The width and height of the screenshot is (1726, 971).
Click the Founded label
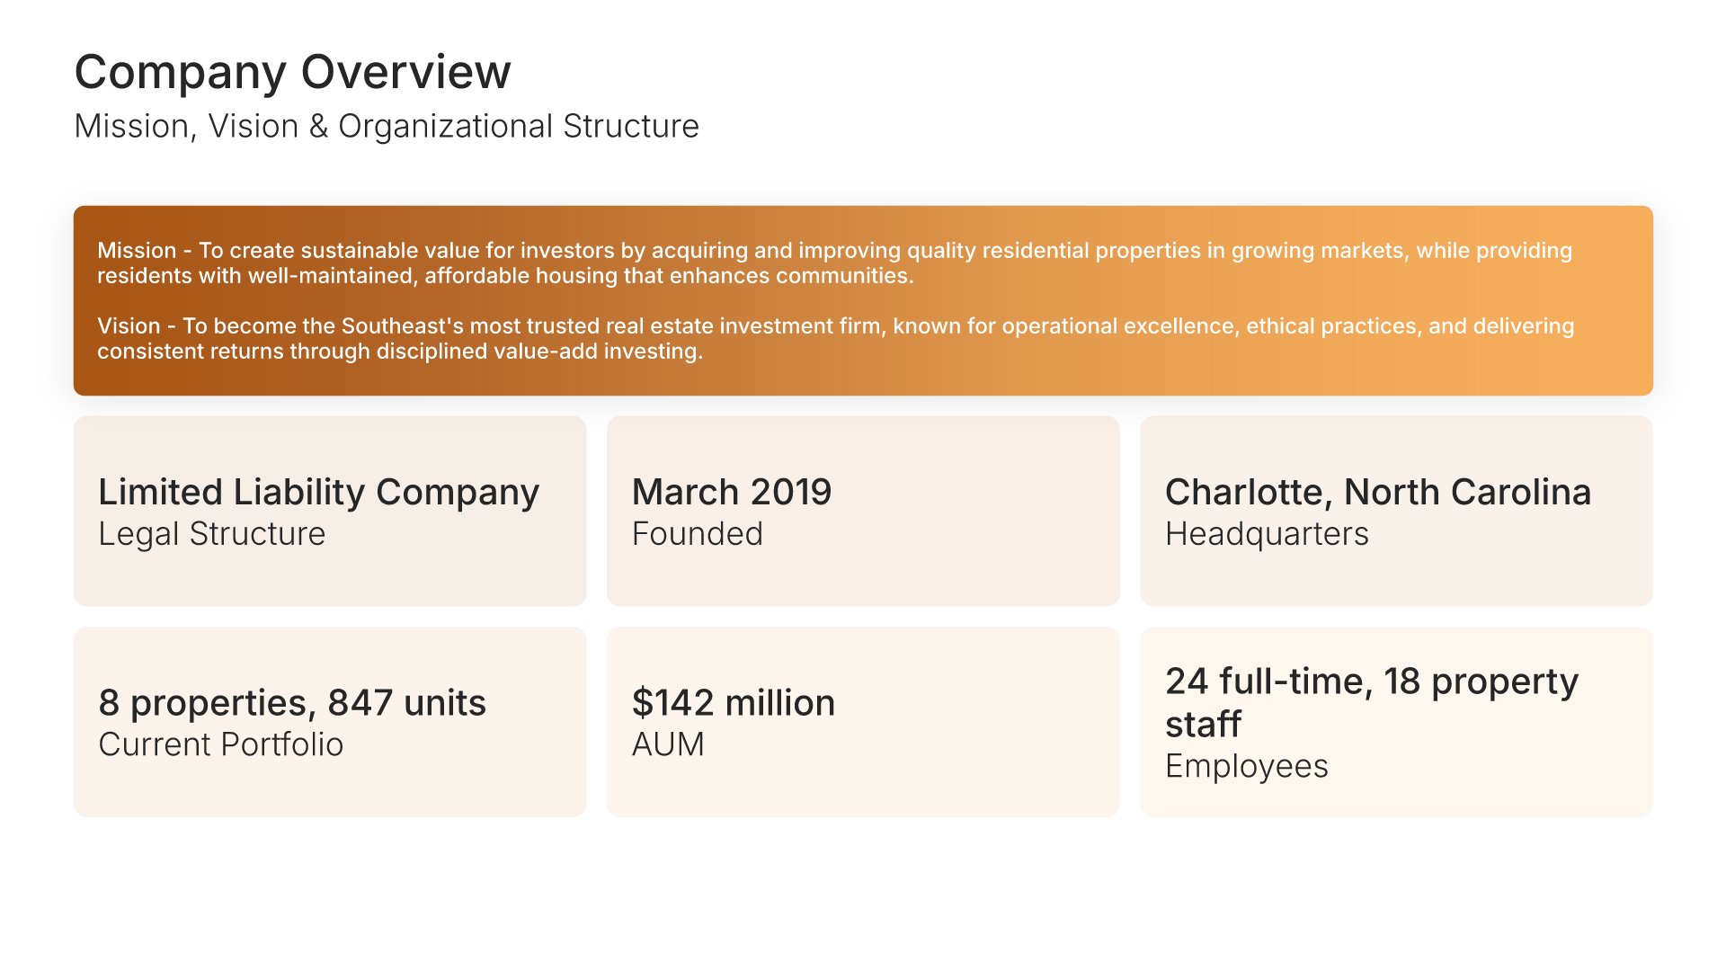[x=697, y=534]
